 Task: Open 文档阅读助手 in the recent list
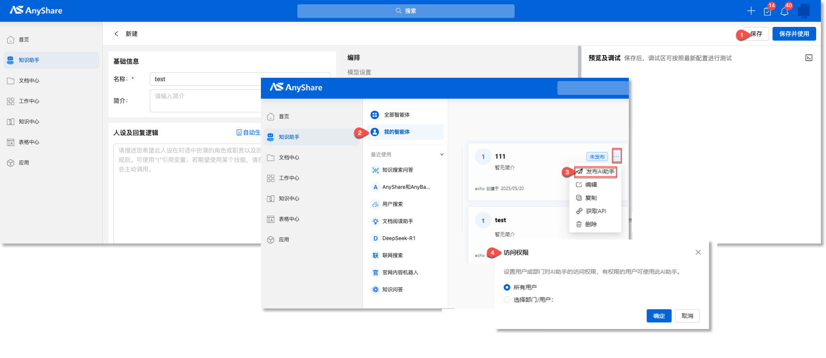[405, 221]
